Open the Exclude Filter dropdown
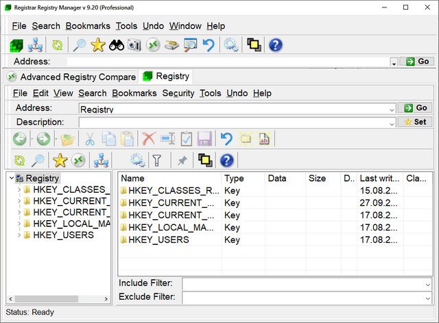Image resolution: width=439 pixels, height=323 pixels. 427,298
